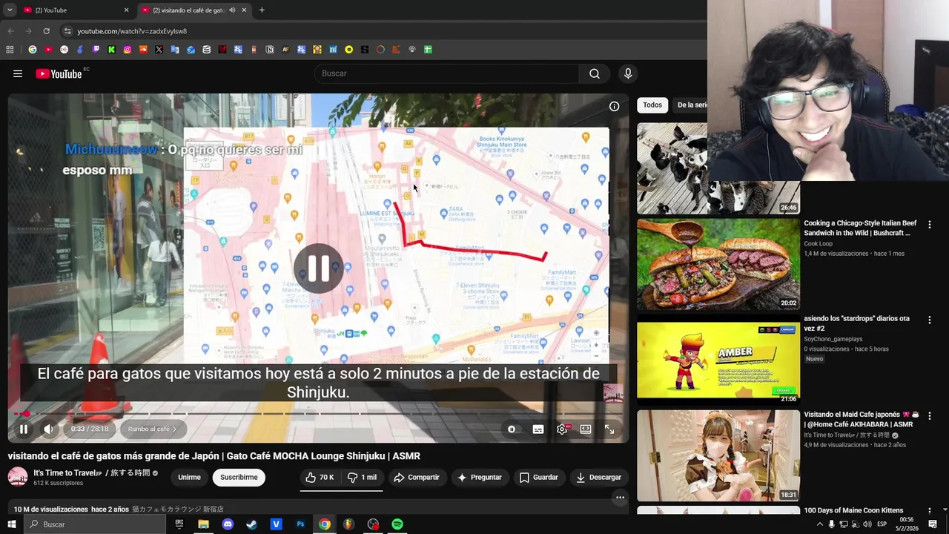This screenshot has width=949, height=534.
Task: Open a new browser tab
Action: [x=262, y=10]
